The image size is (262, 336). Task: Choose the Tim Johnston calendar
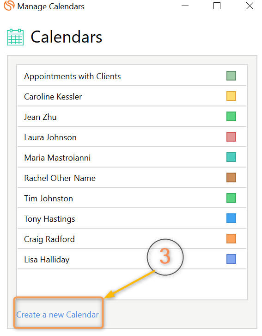(132, 198)
